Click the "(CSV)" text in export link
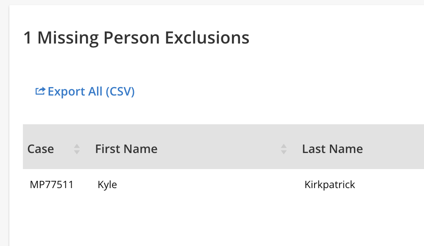The height and width of the screenshot is (246, 424). click(x=120, y=91)
